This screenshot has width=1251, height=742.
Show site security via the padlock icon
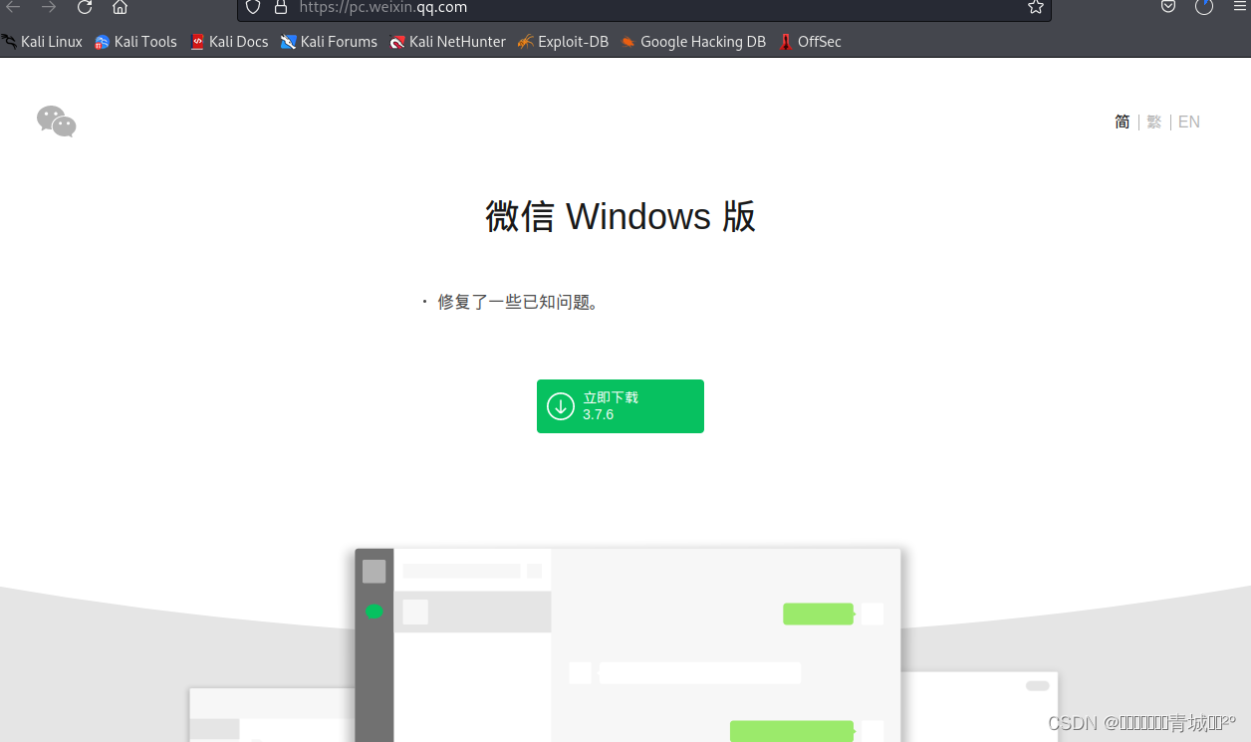pos(281,7)
